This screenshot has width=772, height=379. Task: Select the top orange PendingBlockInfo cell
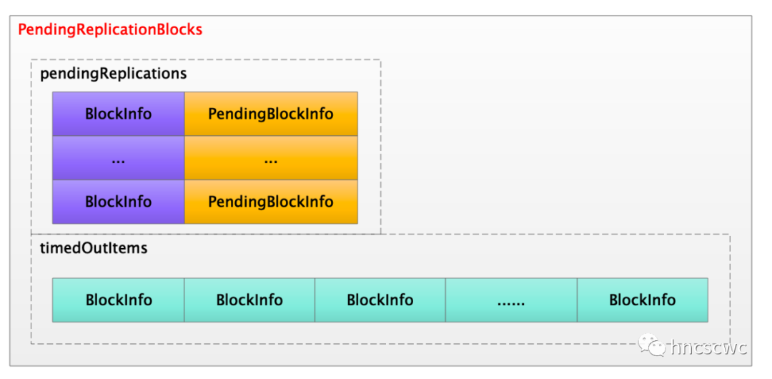[x=271, y=114]
